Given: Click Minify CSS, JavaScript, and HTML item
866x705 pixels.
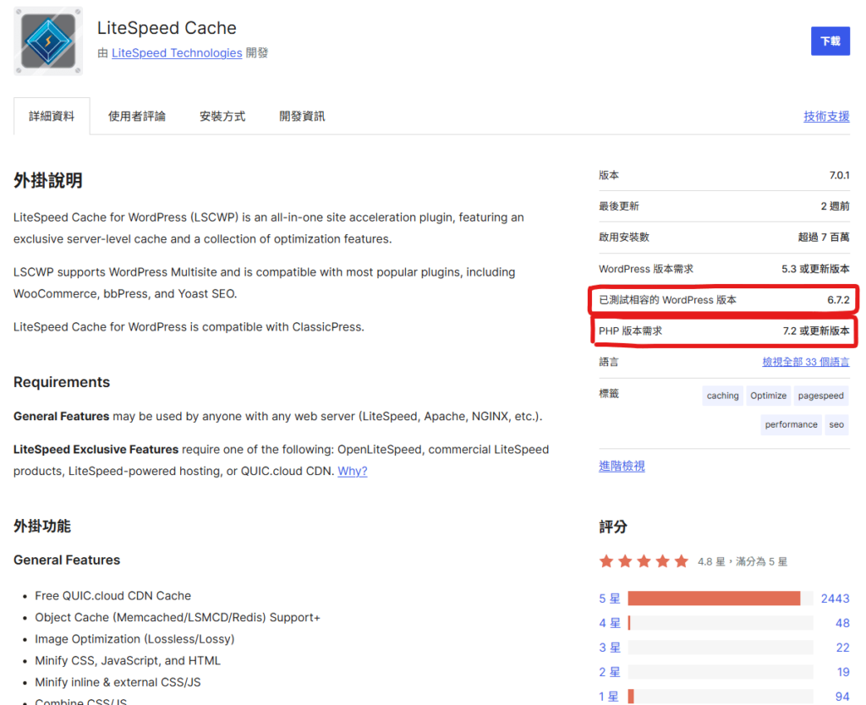Looking at the screenshot, I should pos(128,660).
